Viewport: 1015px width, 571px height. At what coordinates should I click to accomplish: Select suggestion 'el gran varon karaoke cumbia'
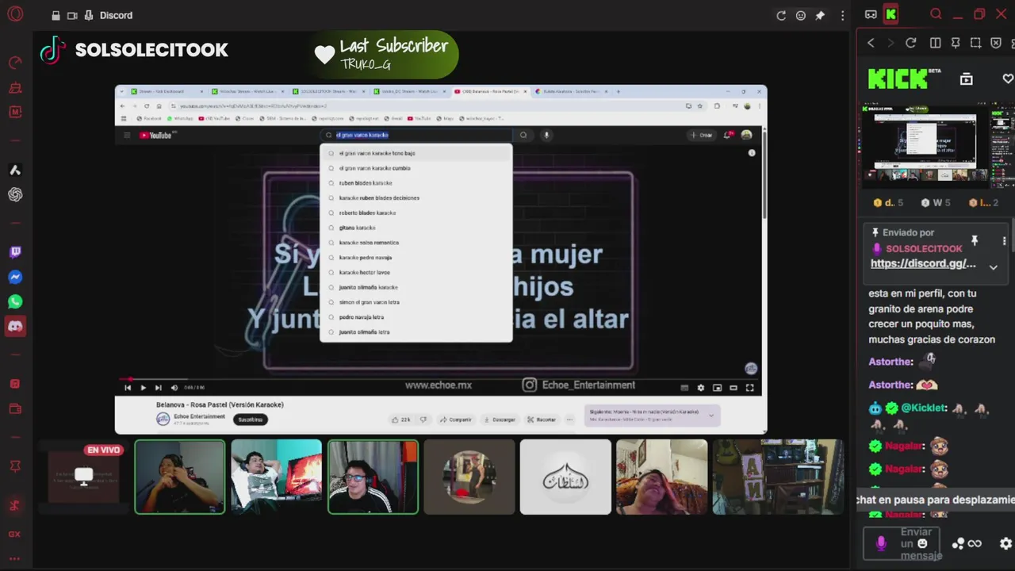tap(416, 168)
